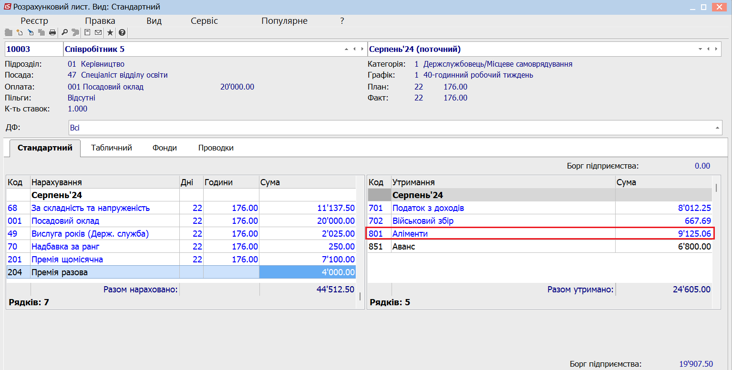The height and width of the screenshot is (370, 732).
Task: Switch to the Табличний tab
Action: [112, 148]
